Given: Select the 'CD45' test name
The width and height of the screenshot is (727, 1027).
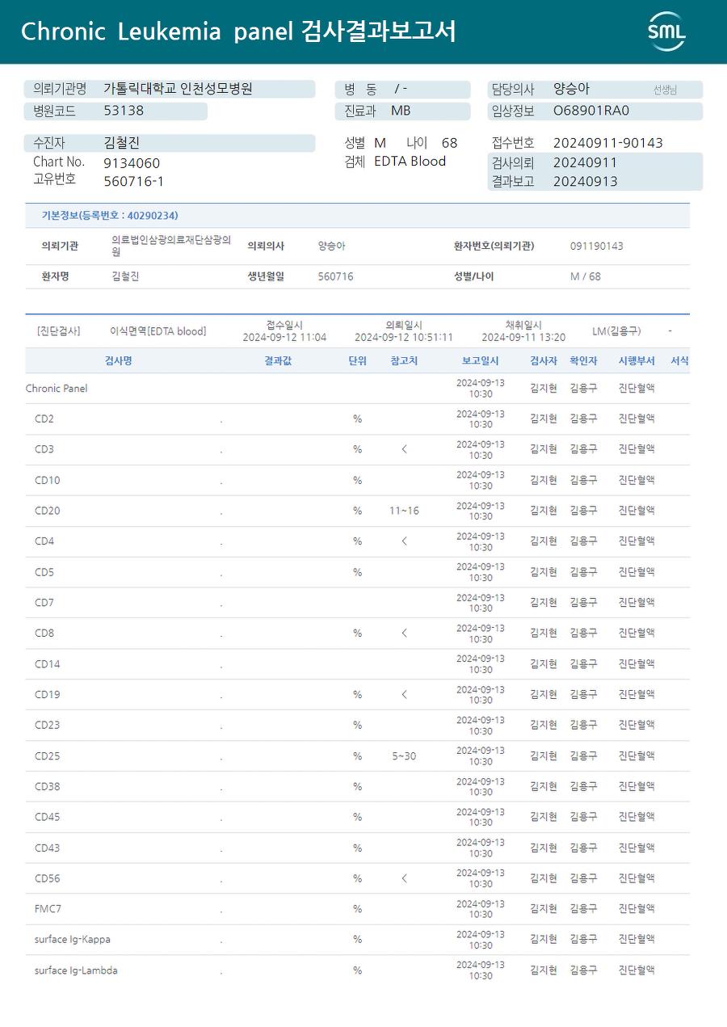Looking at the screenshot, I should coord(48,818).
